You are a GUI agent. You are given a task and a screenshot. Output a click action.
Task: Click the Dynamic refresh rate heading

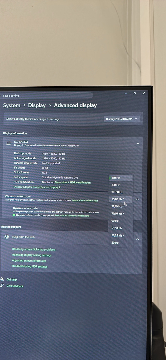pos(25,208)
